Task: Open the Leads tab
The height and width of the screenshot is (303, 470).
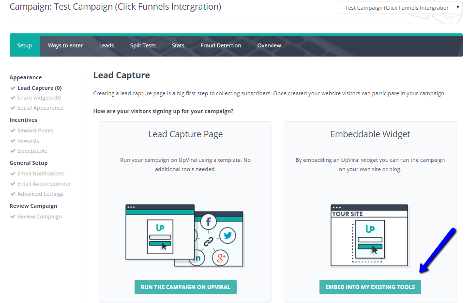Action: tap(106, 45)
